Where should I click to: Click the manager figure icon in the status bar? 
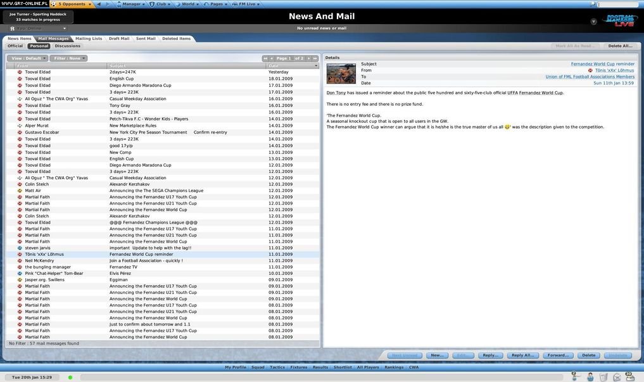click(x=590, y=378)
